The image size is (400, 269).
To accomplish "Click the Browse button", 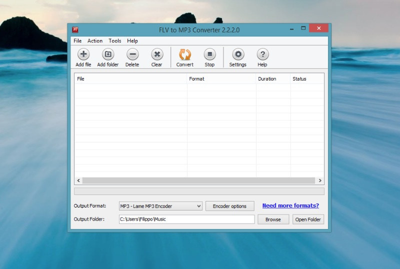I will tap(273, 219).
